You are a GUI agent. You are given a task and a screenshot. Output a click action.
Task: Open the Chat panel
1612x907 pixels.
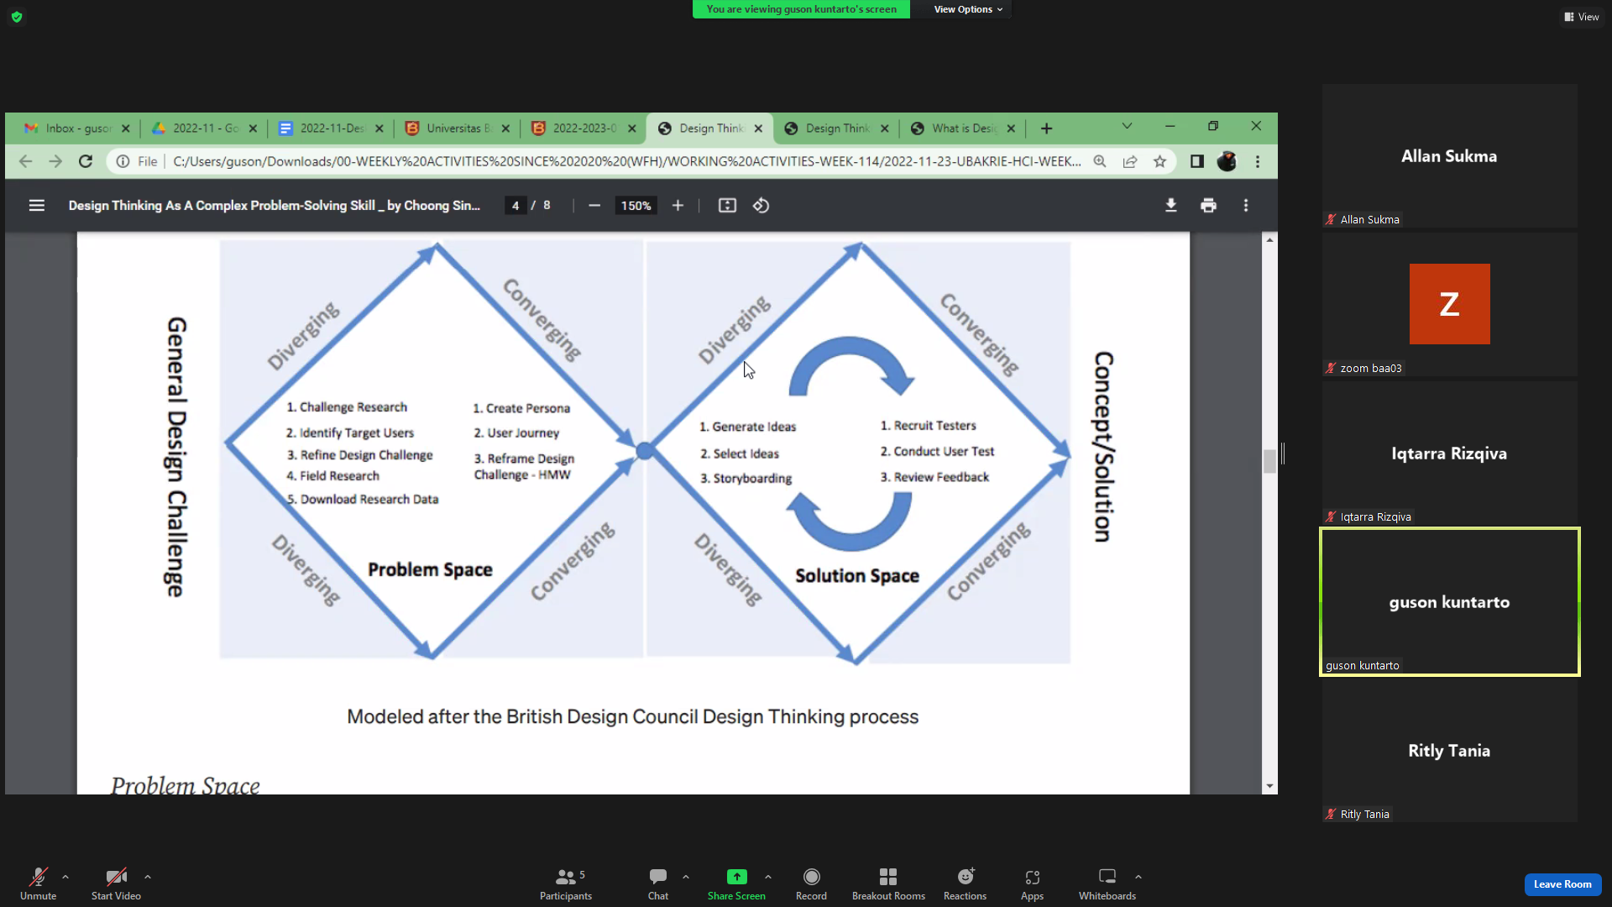coord(658,883)
